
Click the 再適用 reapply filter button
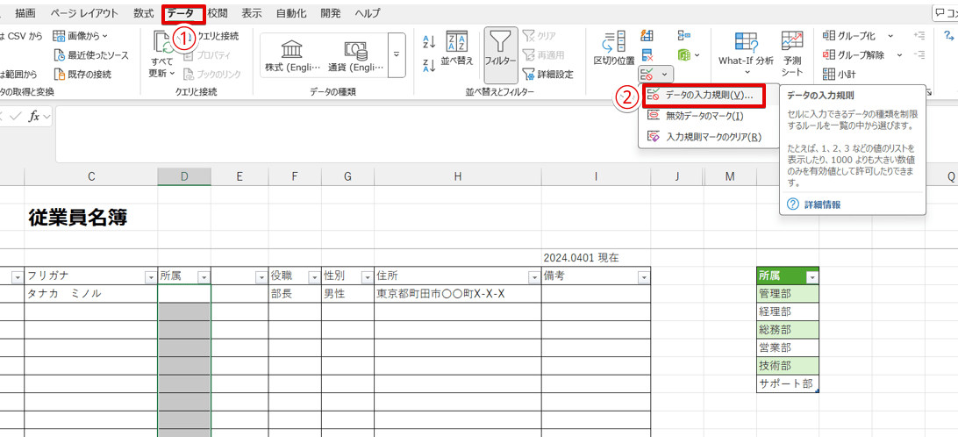click(x=542, y=55)
